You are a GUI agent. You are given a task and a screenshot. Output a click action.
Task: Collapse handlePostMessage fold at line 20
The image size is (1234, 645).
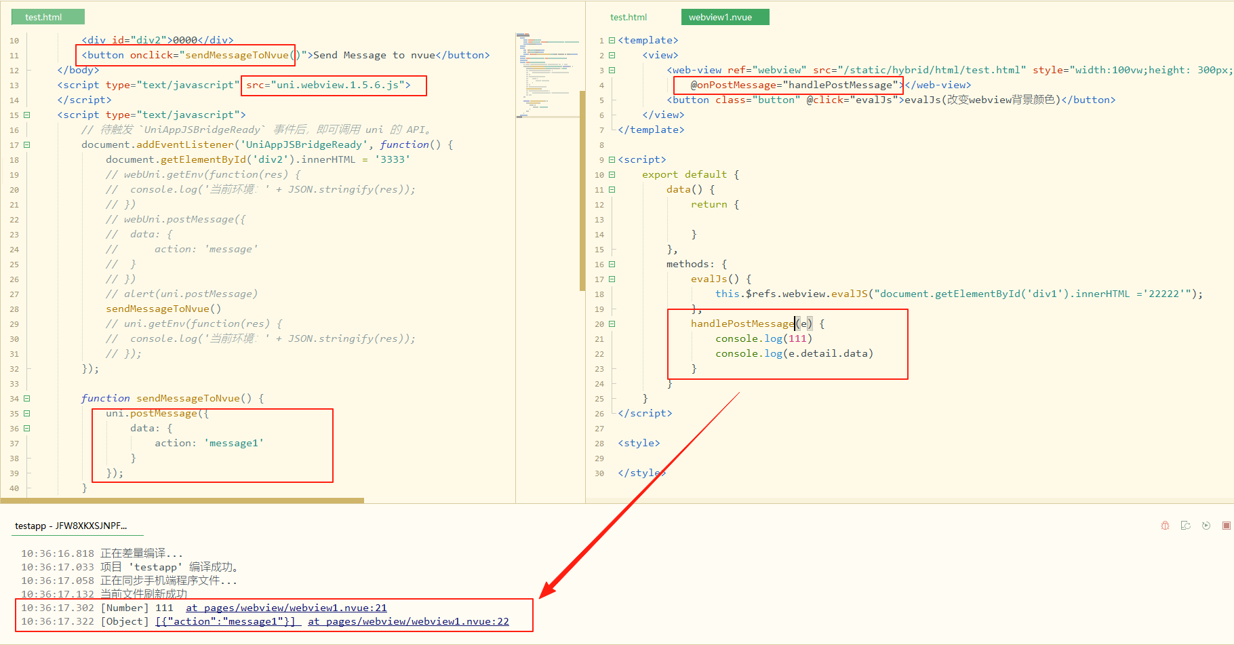click(612, 324)
